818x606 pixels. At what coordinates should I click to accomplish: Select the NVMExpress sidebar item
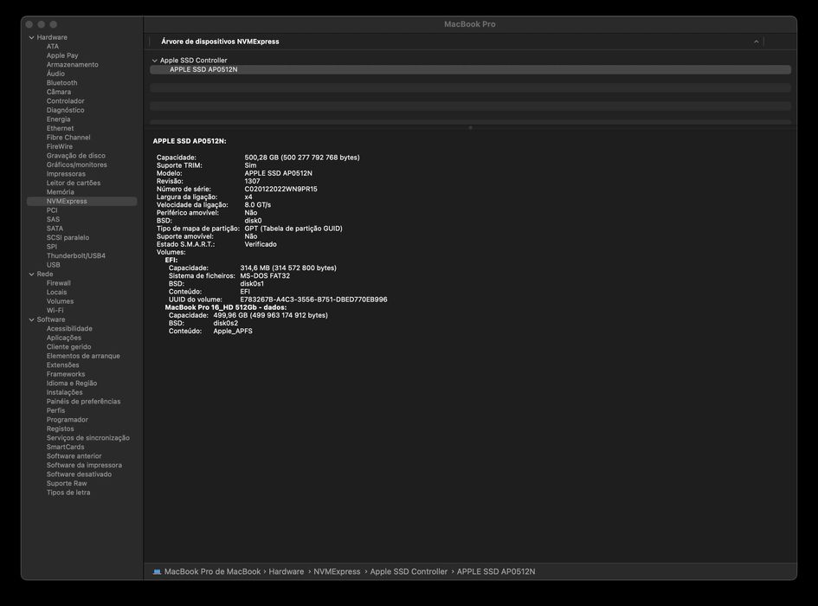coord(82,202)
